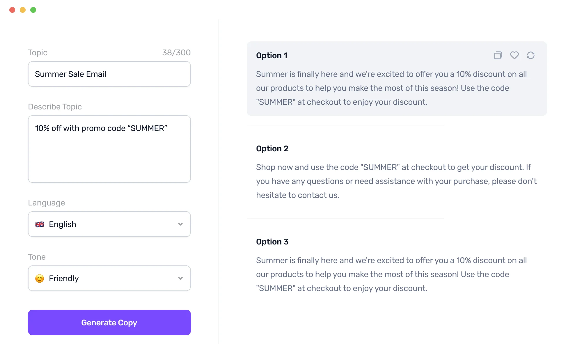Viewport: 575px width, 344px height.
Task: Select the Option 2 heading
Action: pyautogui.click(x=272, y=148)
